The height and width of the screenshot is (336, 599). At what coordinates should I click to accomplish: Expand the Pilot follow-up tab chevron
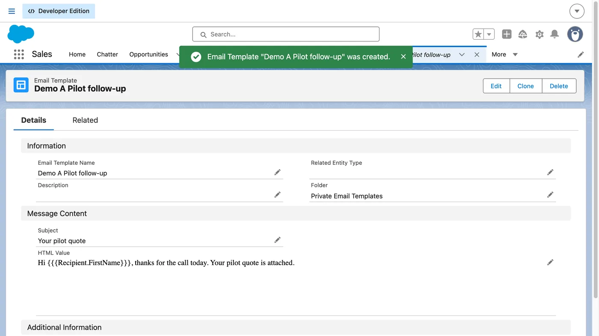(462, 54)
